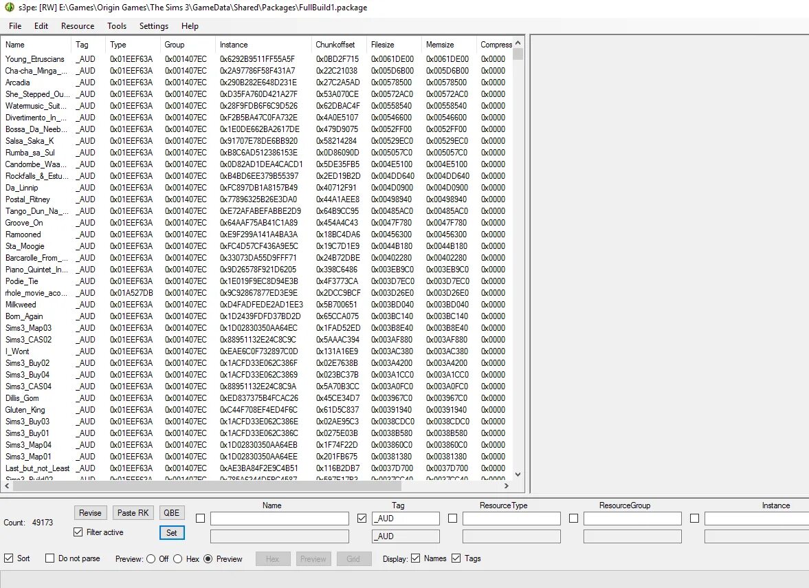Viewport: 809px width, 588px height.
Task: Select the Da_Linnip resource row
Action: coord(257,188)
